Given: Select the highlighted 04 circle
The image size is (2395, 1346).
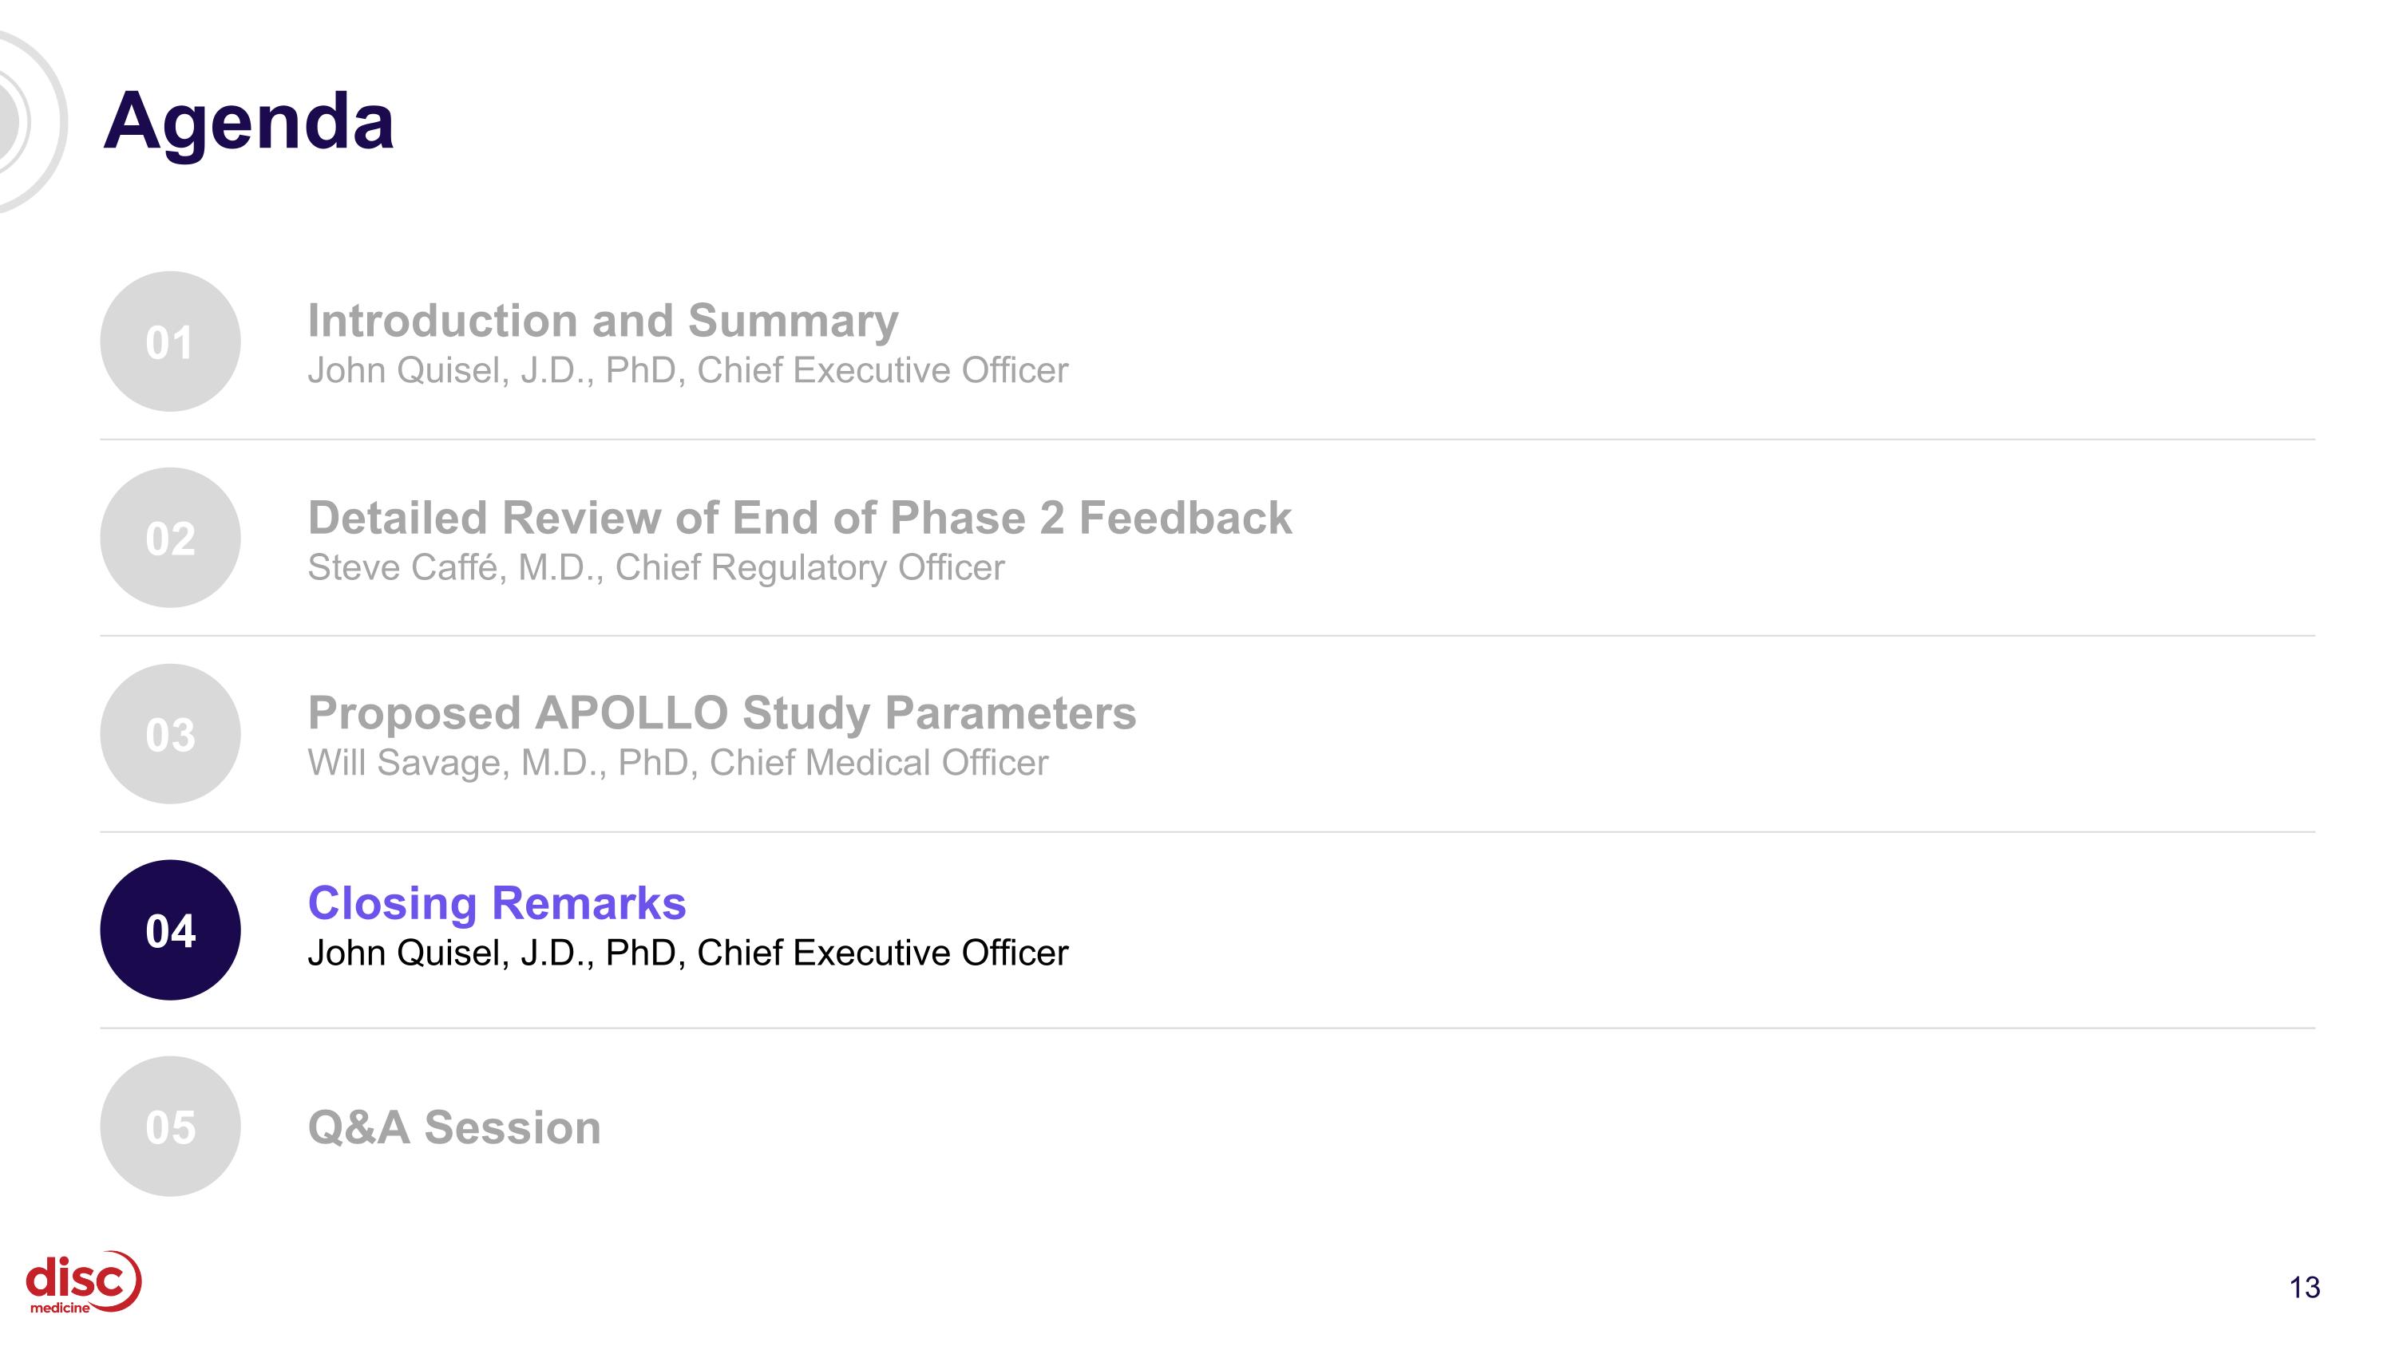Looking at the screenshot, I should point(170,930).
